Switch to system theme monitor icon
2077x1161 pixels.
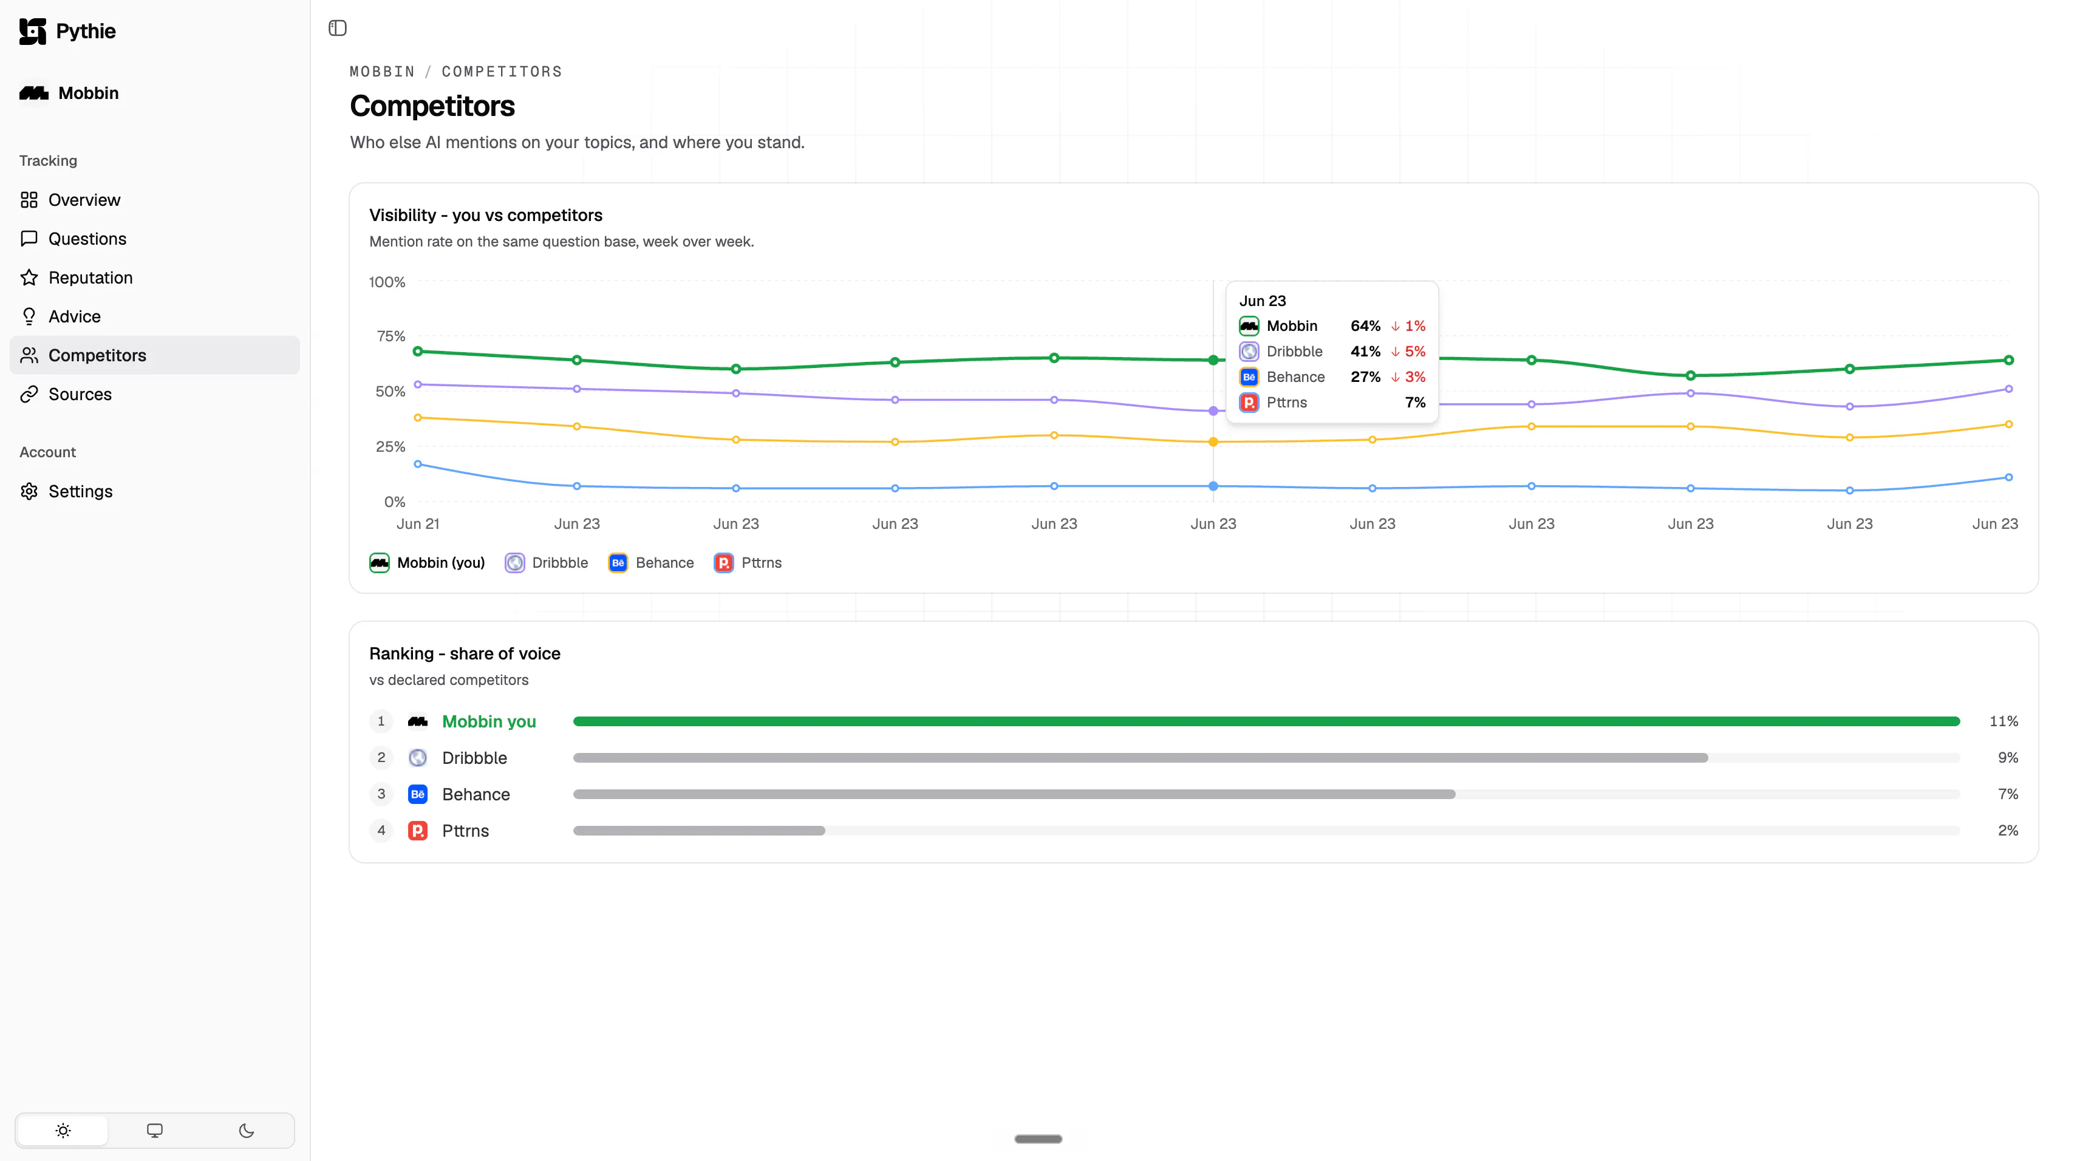click(x=155, y=1131)
